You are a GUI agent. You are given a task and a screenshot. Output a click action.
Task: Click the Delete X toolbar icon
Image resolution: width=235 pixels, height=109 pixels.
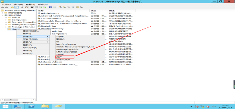coord(32,7)
